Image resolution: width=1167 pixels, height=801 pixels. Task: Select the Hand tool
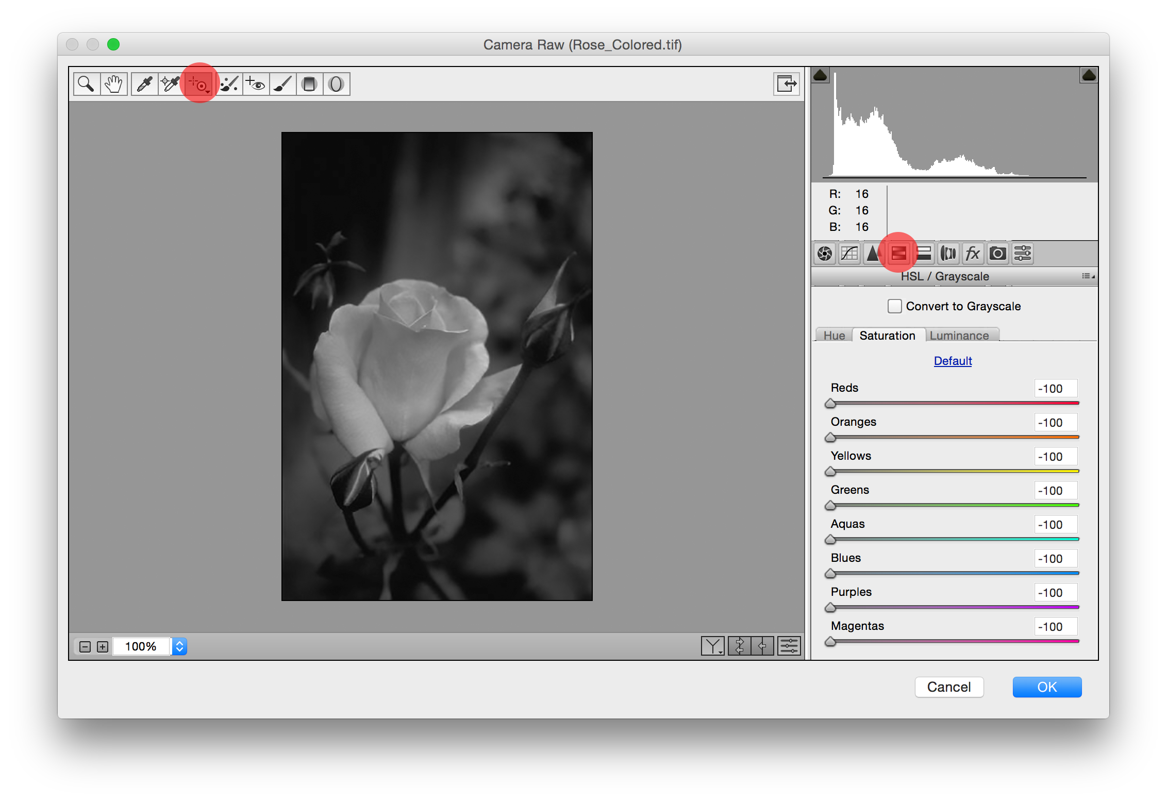pyautogui.click(x=113, y=84)
